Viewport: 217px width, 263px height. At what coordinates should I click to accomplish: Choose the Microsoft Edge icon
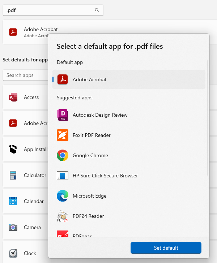[63, 196]
